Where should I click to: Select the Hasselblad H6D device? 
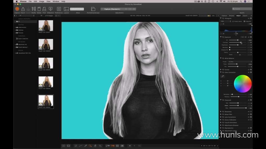pyautogui.click(x=25, y=53)
